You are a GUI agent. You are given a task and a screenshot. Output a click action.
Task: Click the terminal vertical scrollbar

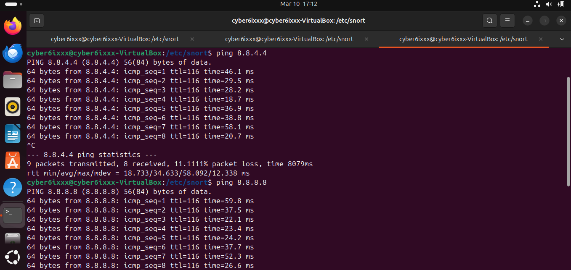coord(568,131)
